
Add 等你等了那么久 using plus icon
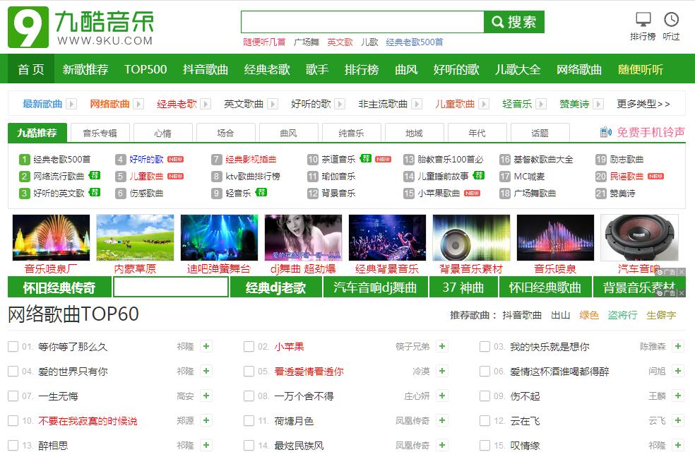tap(206, 346)
